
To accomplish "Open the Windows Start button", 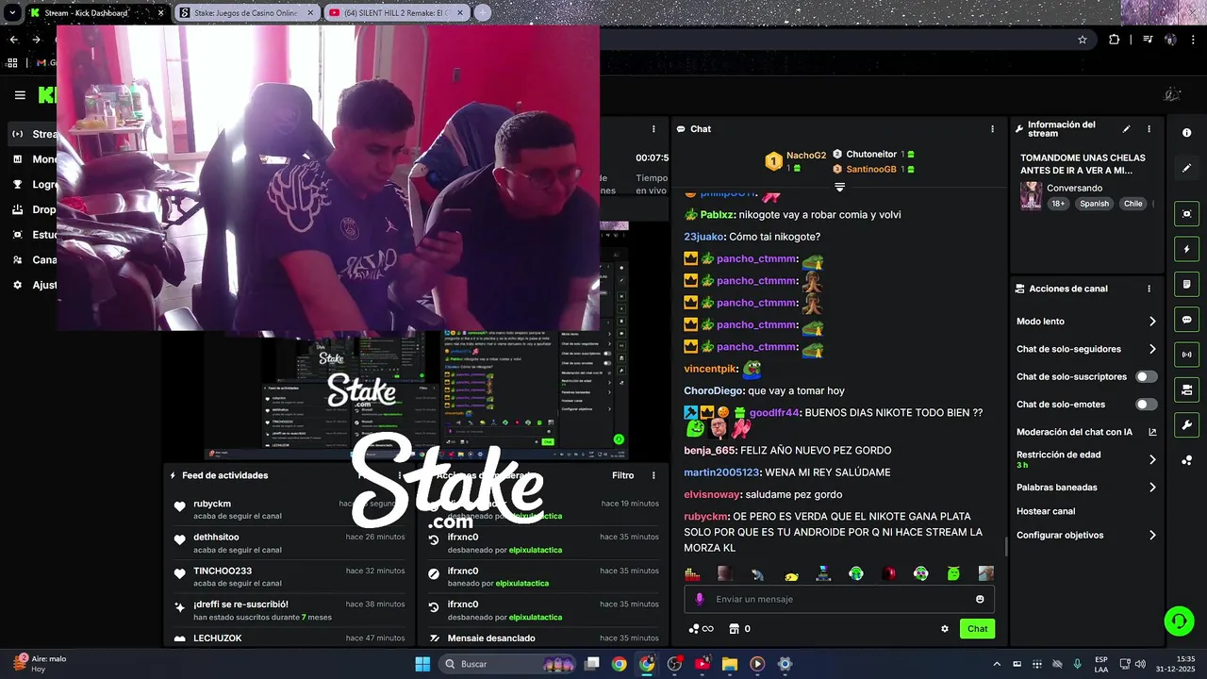I will (x=422, y=664).
